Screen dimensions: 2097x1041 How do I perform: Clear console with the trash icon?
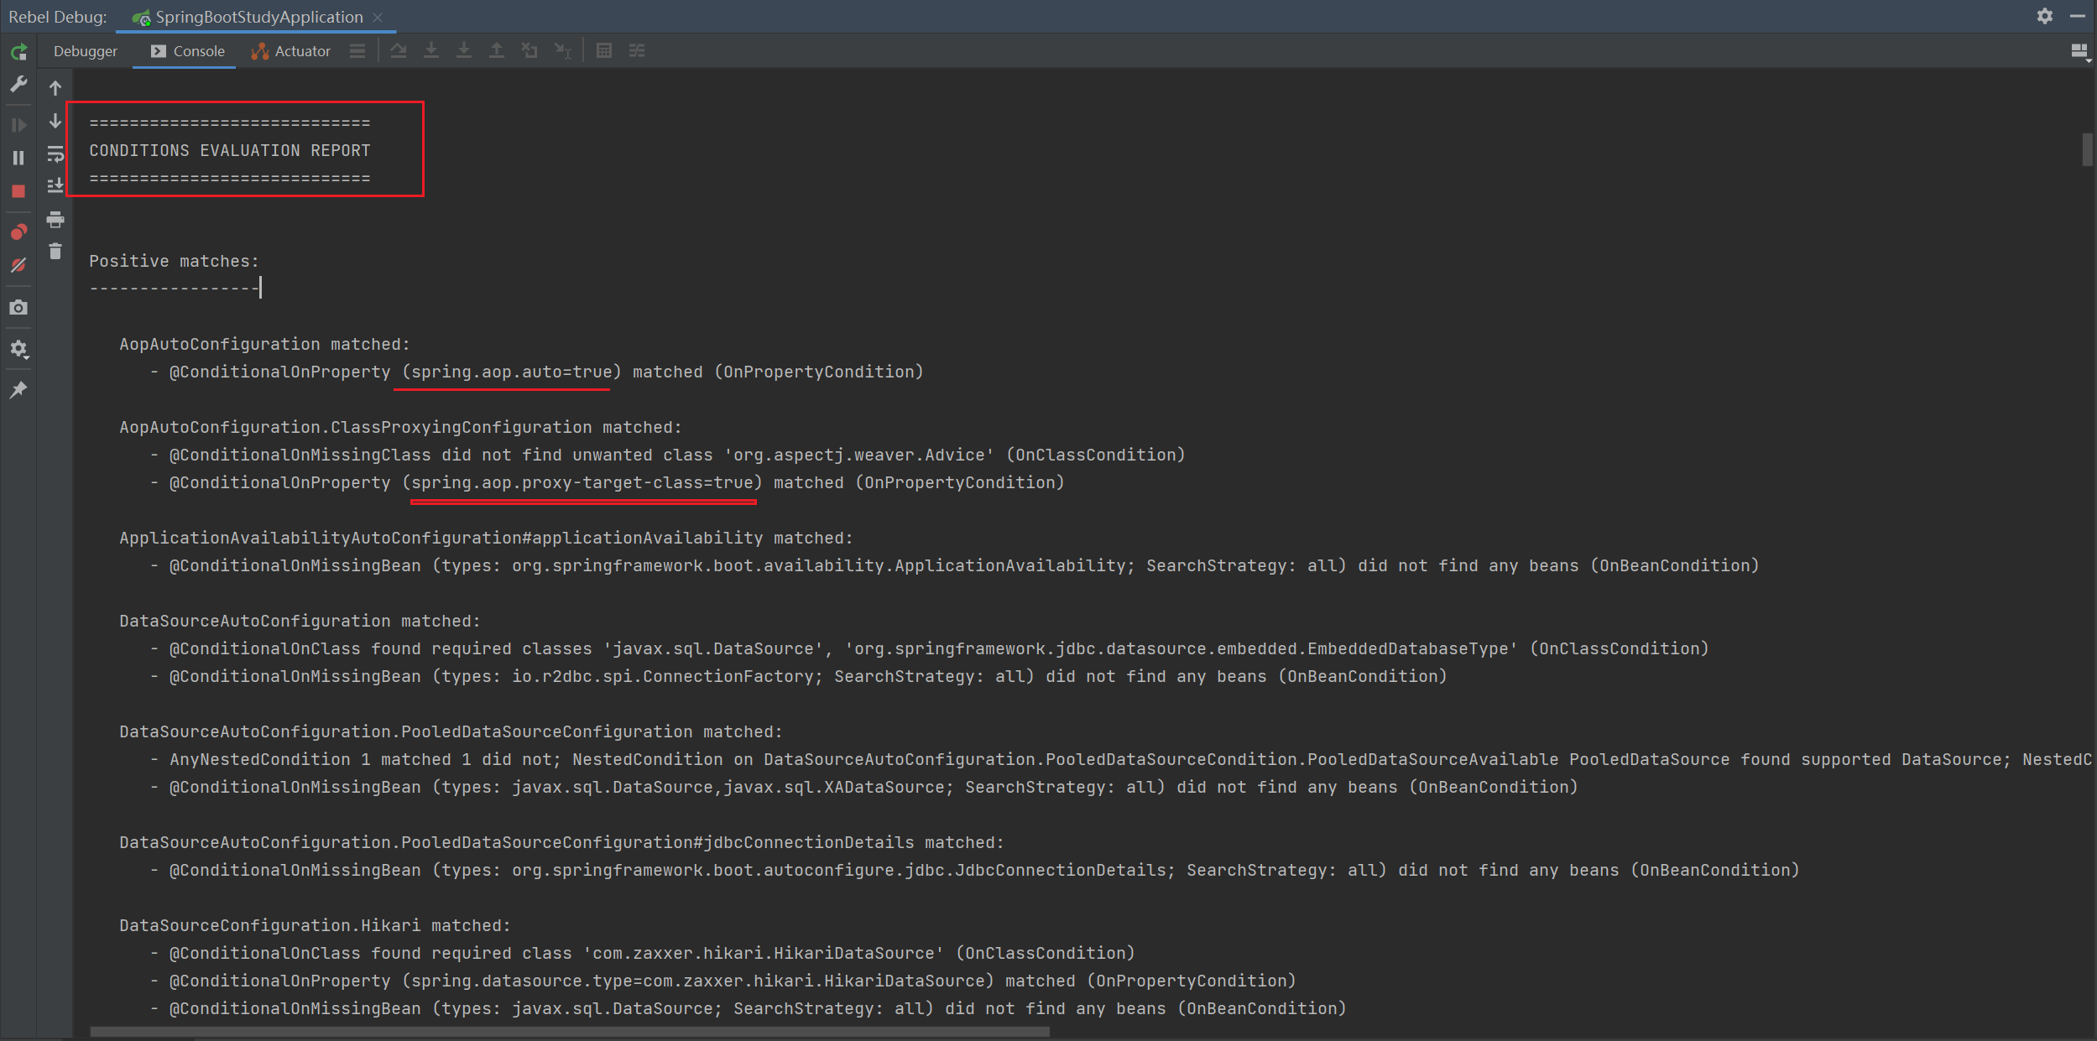[55, 252]
